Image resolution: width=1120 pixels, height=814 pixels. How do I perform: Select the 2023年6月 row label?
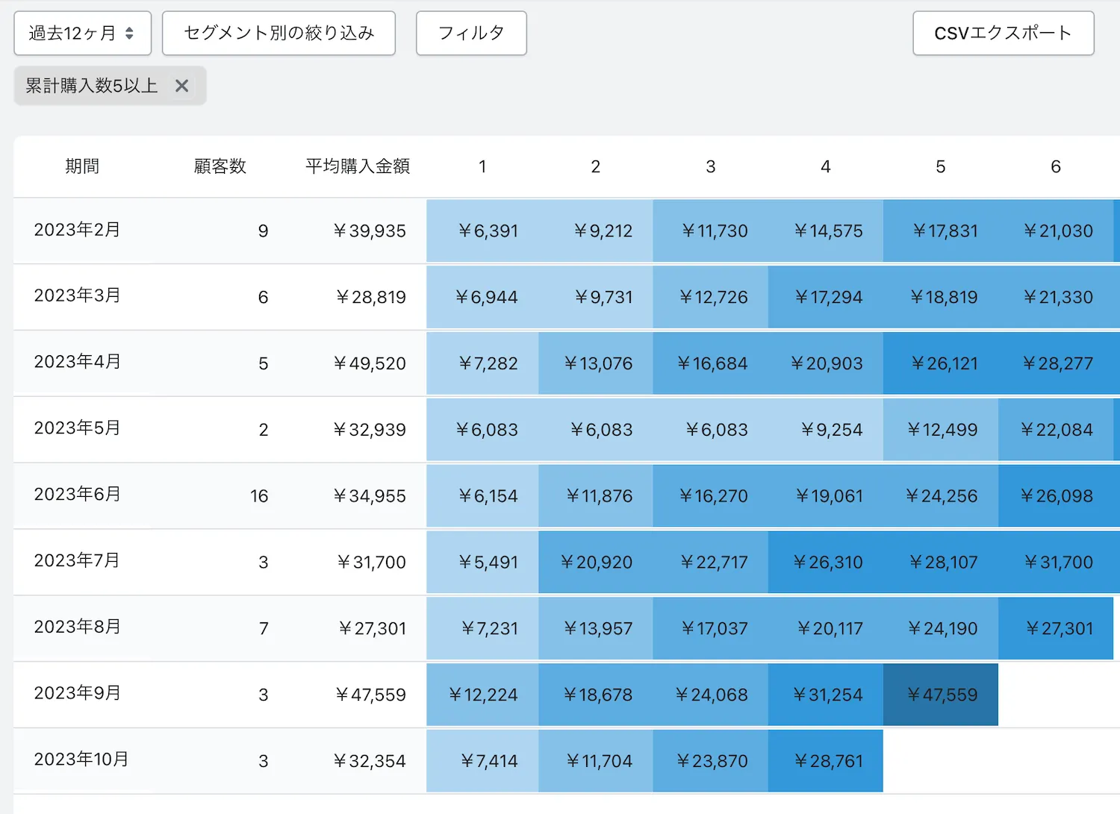coord(77,495)
